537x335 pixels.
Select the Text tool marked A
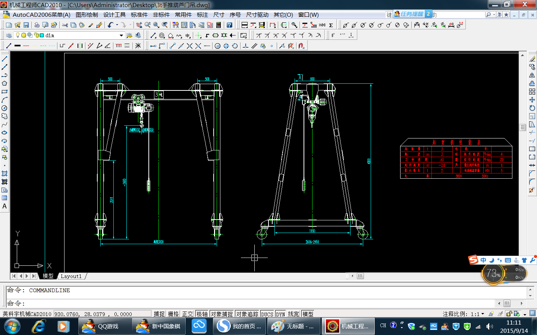(x=4, y=206)
